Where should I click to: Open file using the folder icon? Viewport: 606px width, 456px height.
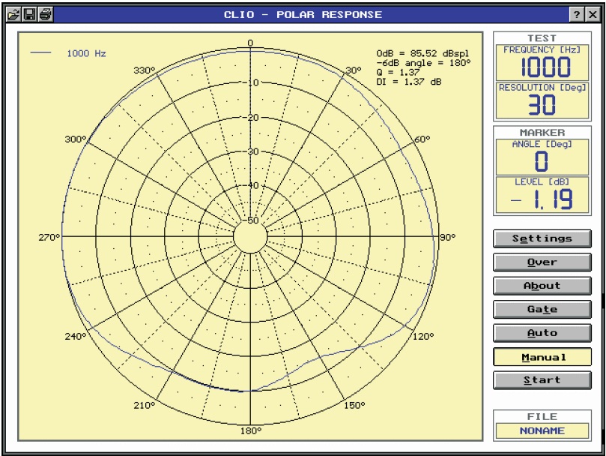[x=13, y=15]
